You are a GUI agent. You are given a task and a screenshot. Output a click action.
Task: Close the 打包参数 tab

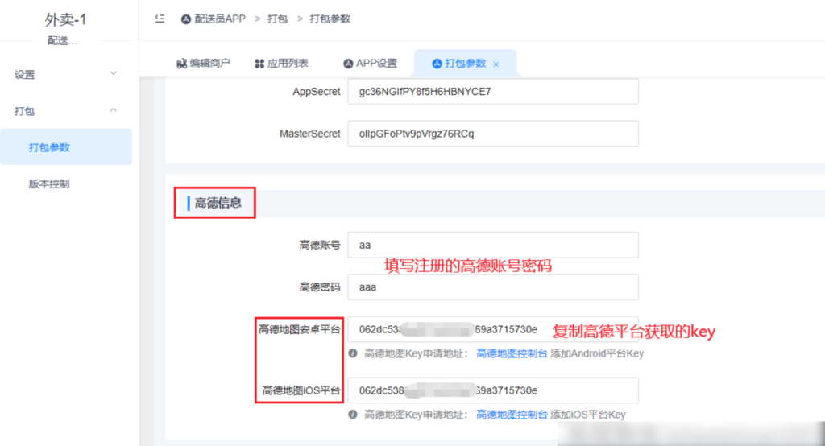click(496, 64)
